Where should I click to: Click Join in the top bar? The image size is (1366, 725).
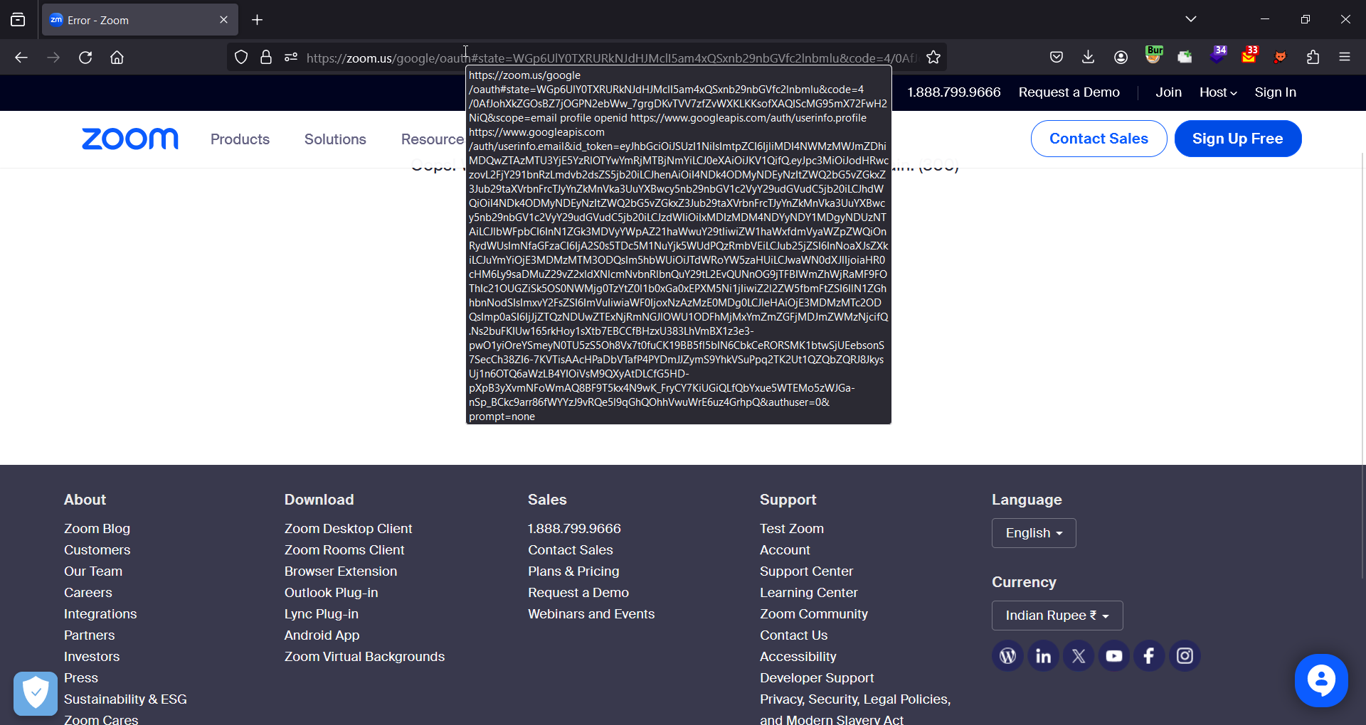tap(1168, 92)
